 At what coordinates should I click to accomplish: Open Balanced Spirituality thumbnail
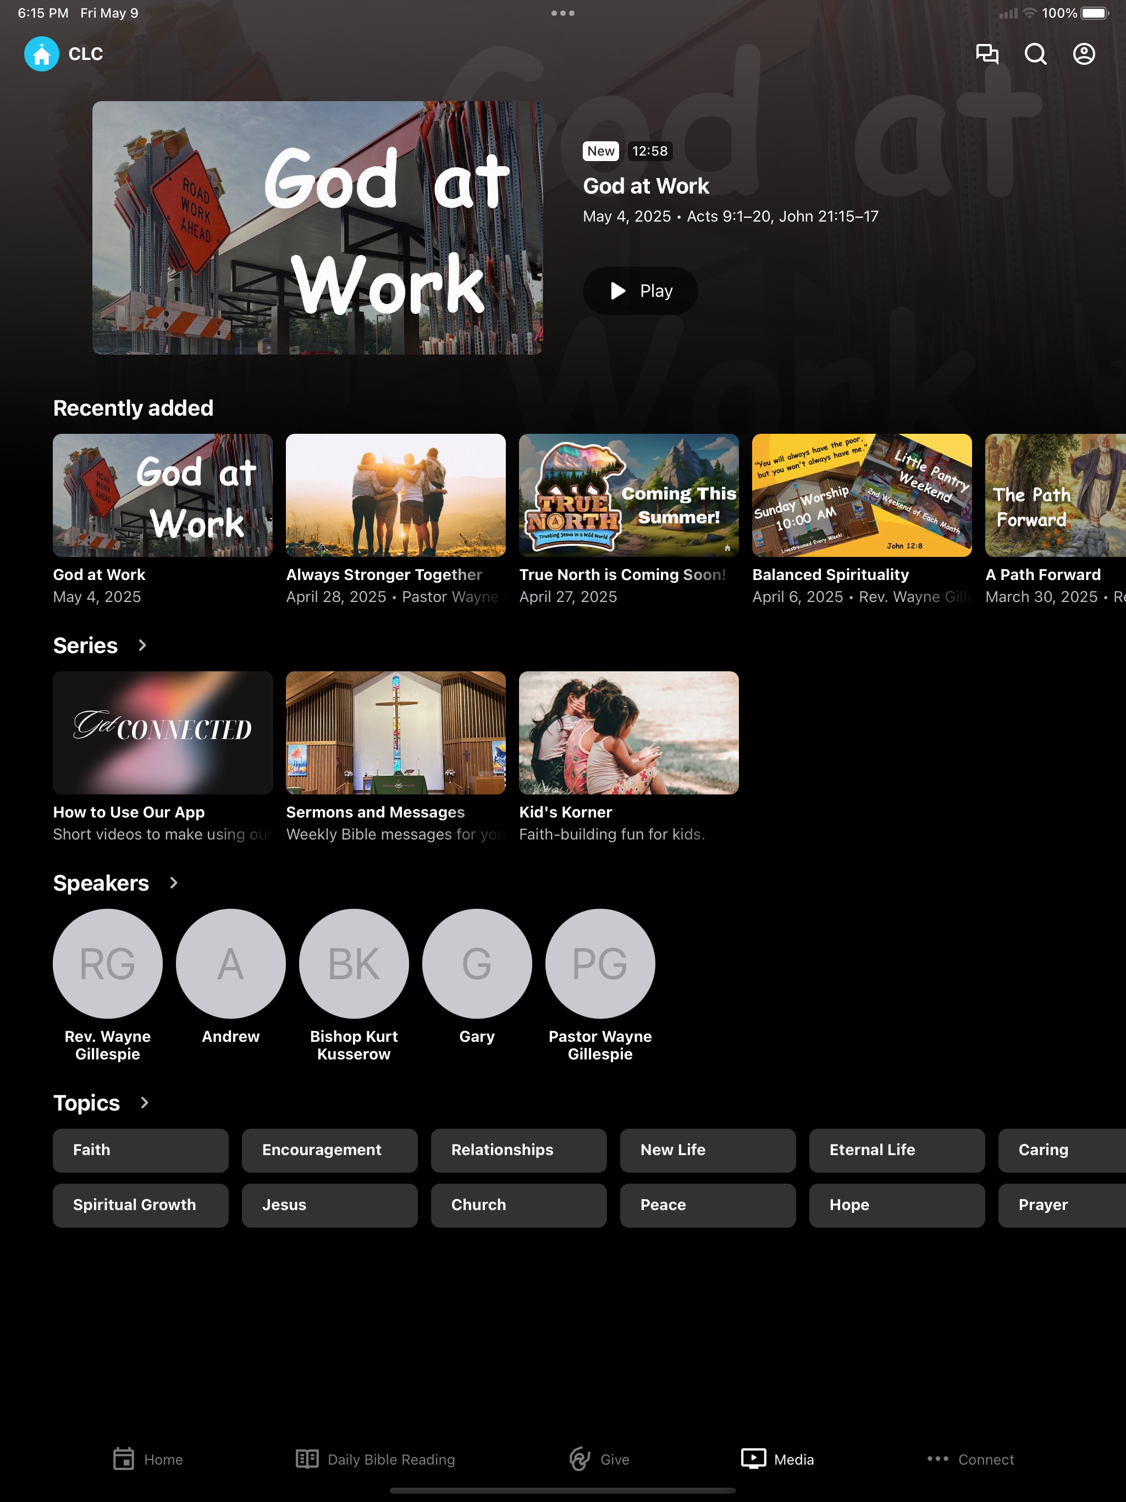[x=861, y=495]
